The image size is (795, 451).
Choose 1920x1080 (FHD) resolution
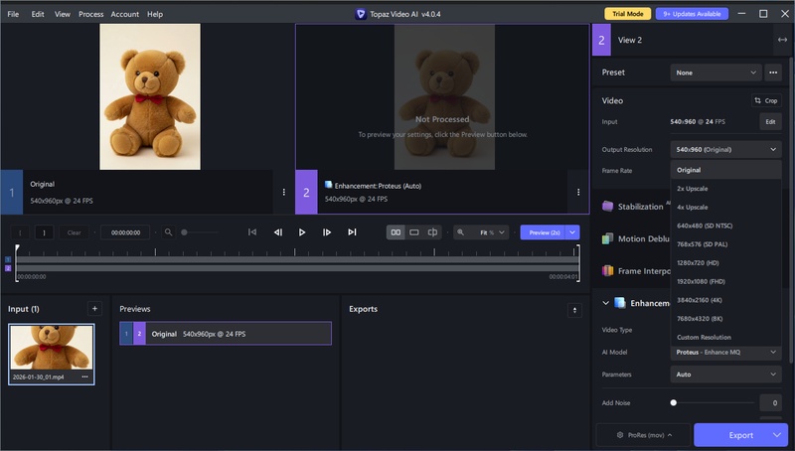point(726,281)
